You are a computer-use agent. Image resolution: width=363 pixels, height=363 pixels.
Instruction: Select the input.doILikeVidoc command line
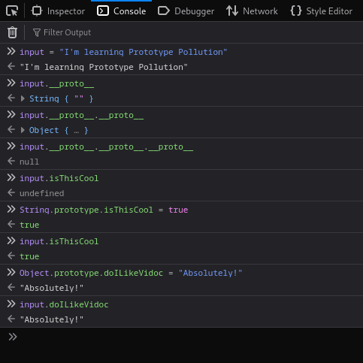64,304
